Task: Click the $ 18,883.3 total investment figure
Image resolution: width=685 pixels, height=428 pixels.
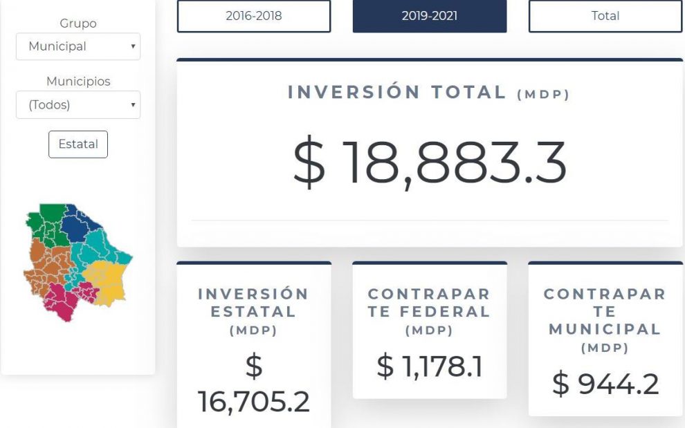Action: tap(430, 163)
